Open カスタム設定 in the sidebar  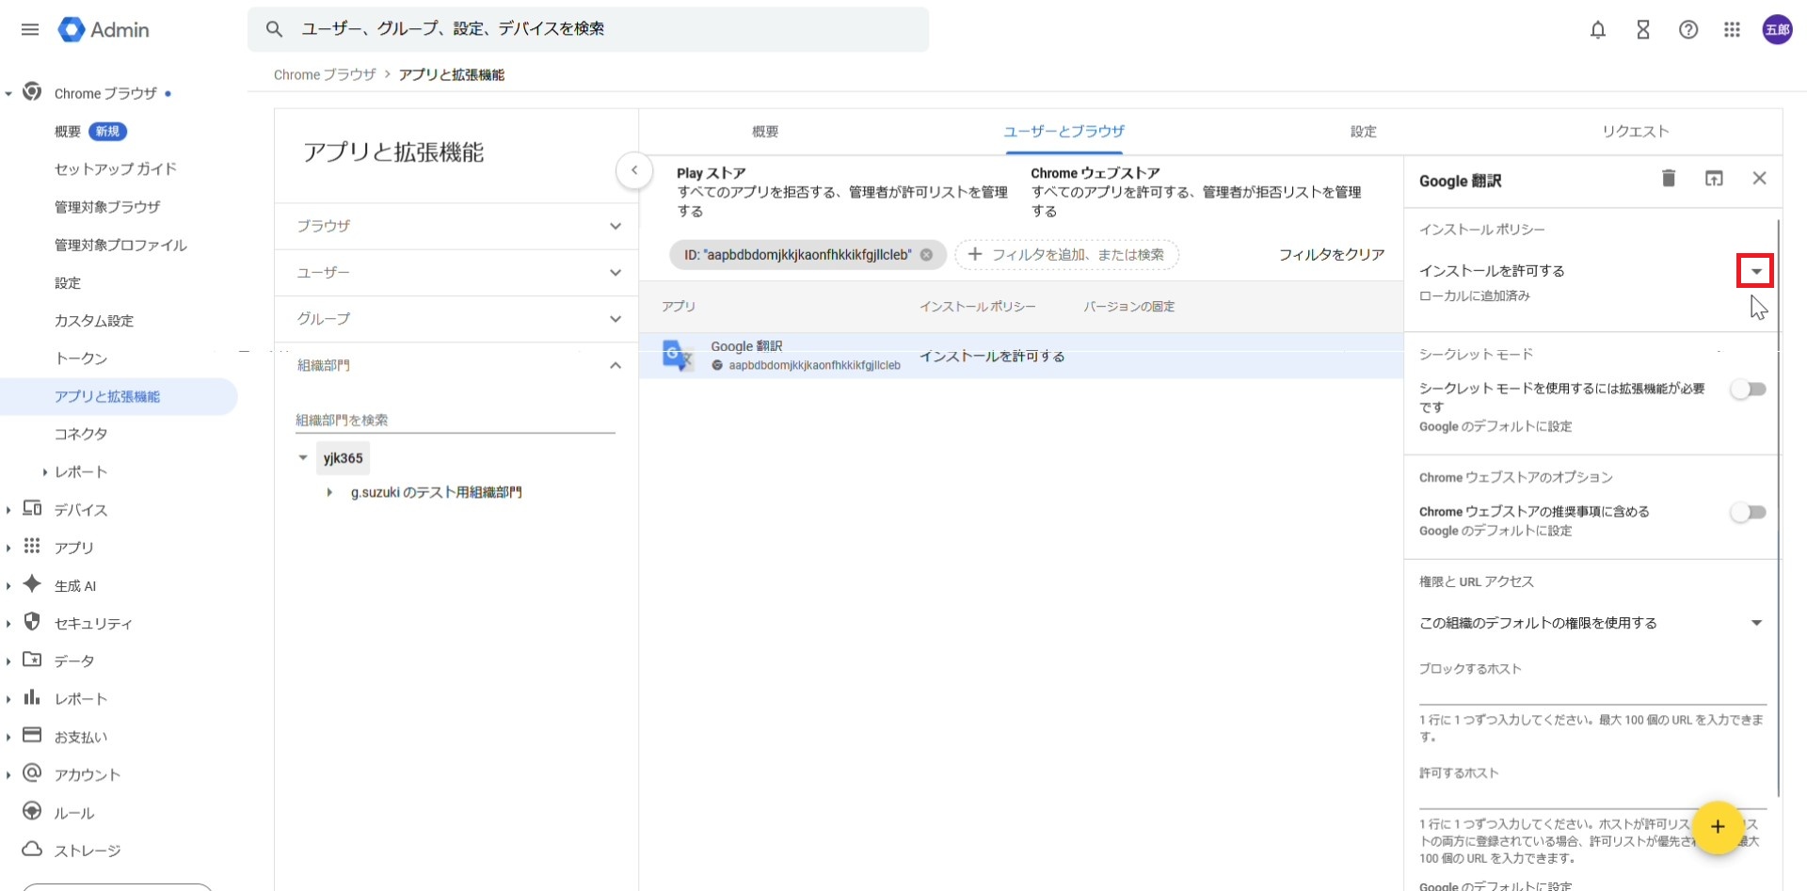94,321
